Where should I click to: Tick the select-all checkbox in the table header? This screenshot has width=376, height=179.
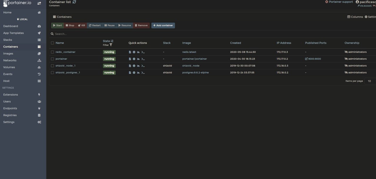click(53, 43)
